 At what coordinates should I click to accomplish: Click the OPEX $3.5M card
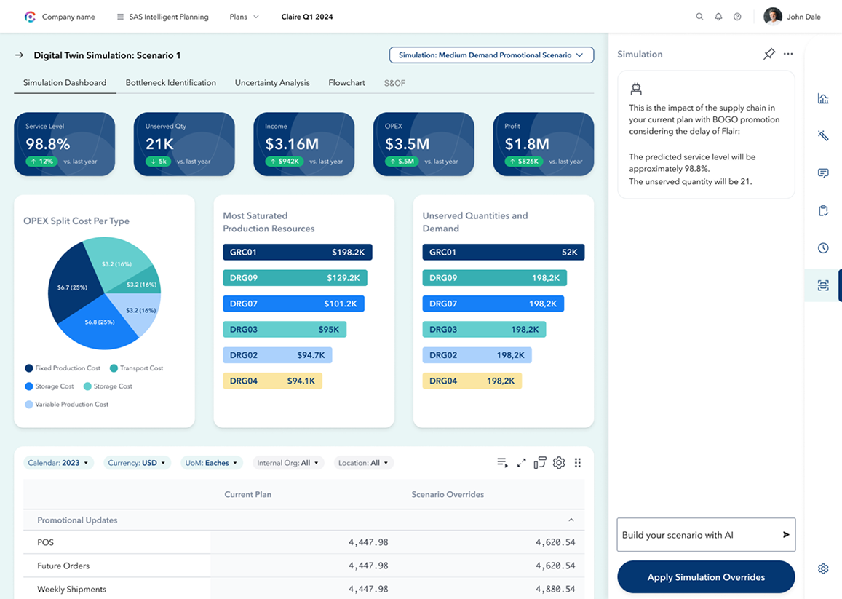(424, 144)
